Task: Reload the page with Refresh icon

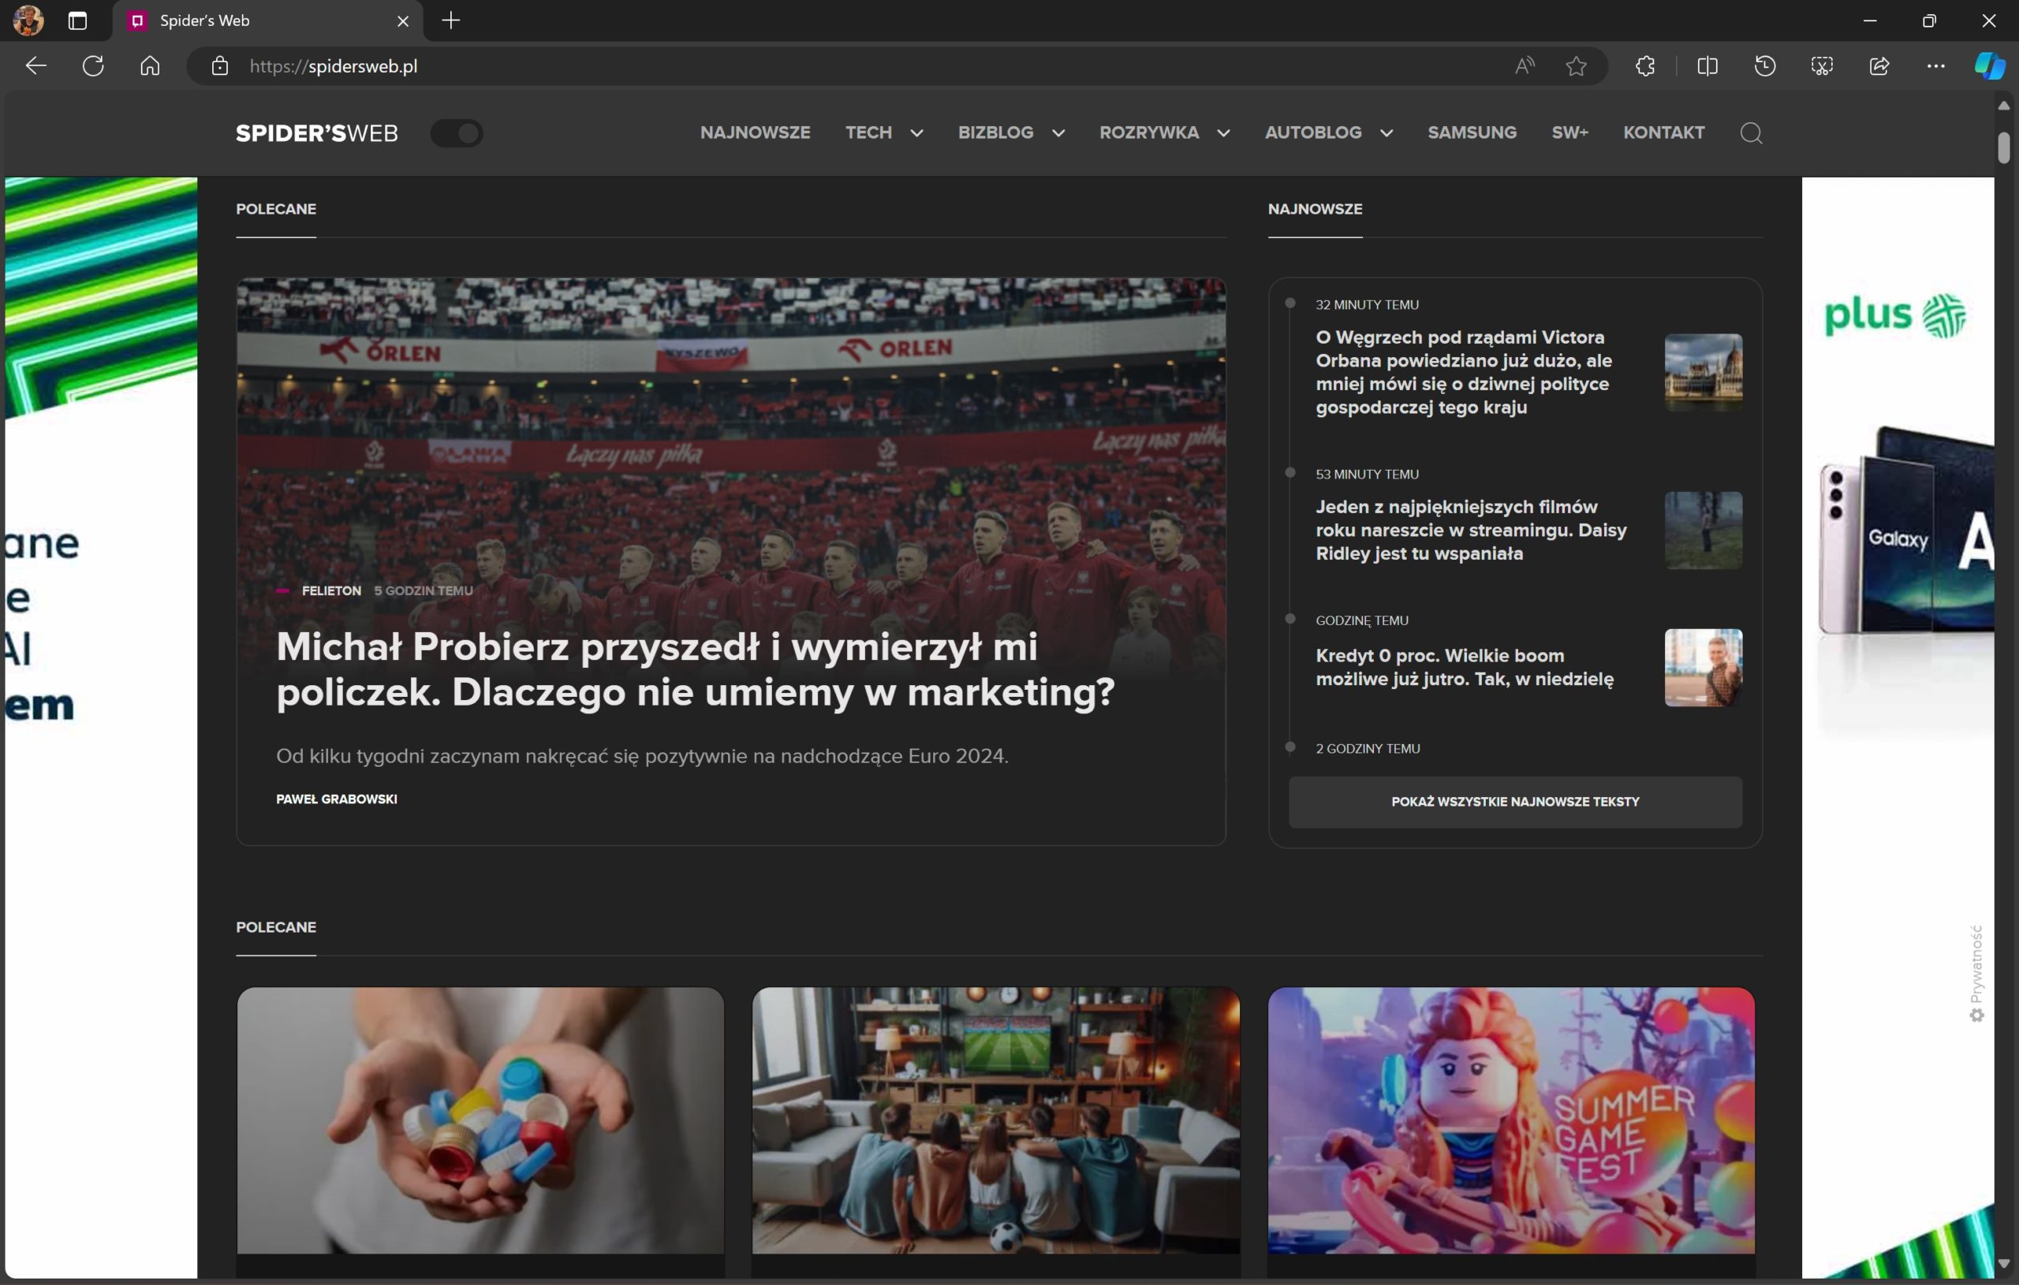Action: tap(93, 66)
